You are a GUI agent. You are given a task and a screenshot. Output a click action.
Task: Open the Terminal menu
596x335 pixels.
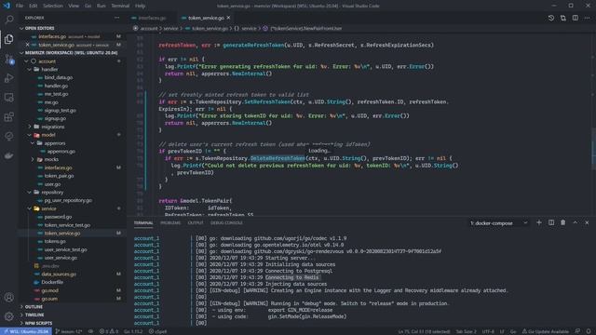click(120, 6)
